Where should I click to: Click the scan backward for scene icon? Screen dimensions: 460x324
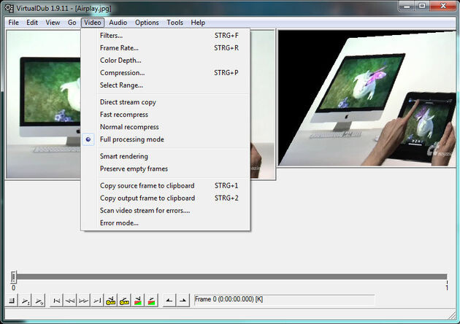click(137, 300)
